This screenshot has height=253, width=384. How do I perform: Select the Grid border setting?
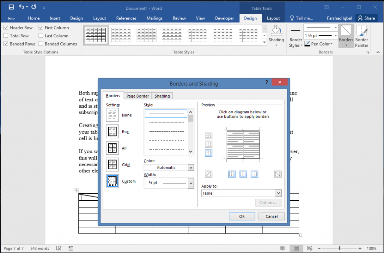coord(112,164)
